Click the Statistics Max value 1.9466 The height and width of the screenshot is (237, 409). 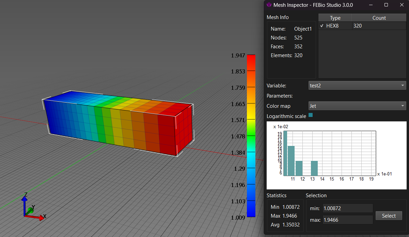point(289,216)
